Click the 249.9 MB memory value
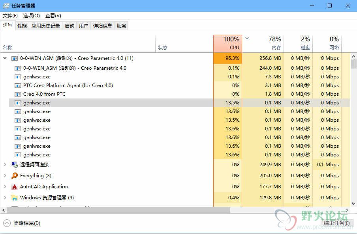 pos(270,165)
